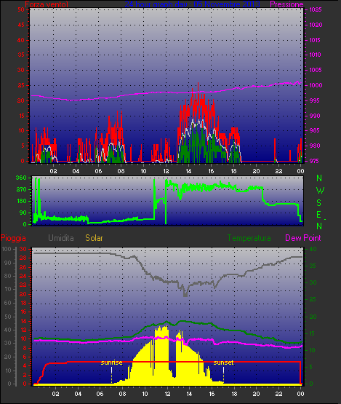Click the 40 temperature axis value
Image resolution: width=341 pixels, height=404 pixels.
(x=313, y=249)
